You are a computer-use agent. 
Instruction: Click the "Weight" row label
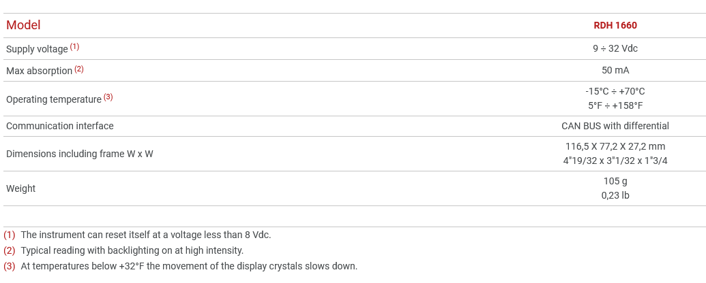click(x=20, y=188)
